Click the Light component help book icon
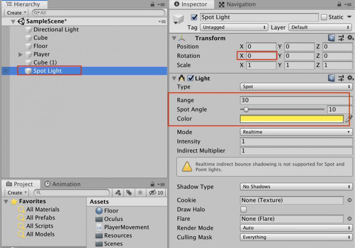 click(331, 78)
